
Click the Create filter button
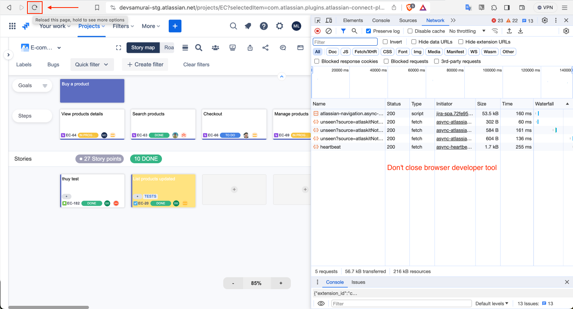[145, 64]
